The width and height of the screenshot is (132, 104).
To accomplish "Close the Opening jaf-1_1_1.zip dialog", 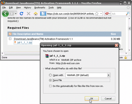I will click(116, 45).
